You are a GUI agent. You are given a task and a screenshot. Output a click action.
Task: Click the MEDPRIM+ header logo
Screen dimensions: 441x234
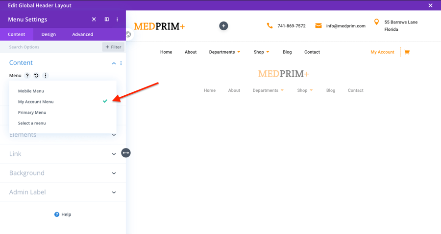[x=159, y=26]
